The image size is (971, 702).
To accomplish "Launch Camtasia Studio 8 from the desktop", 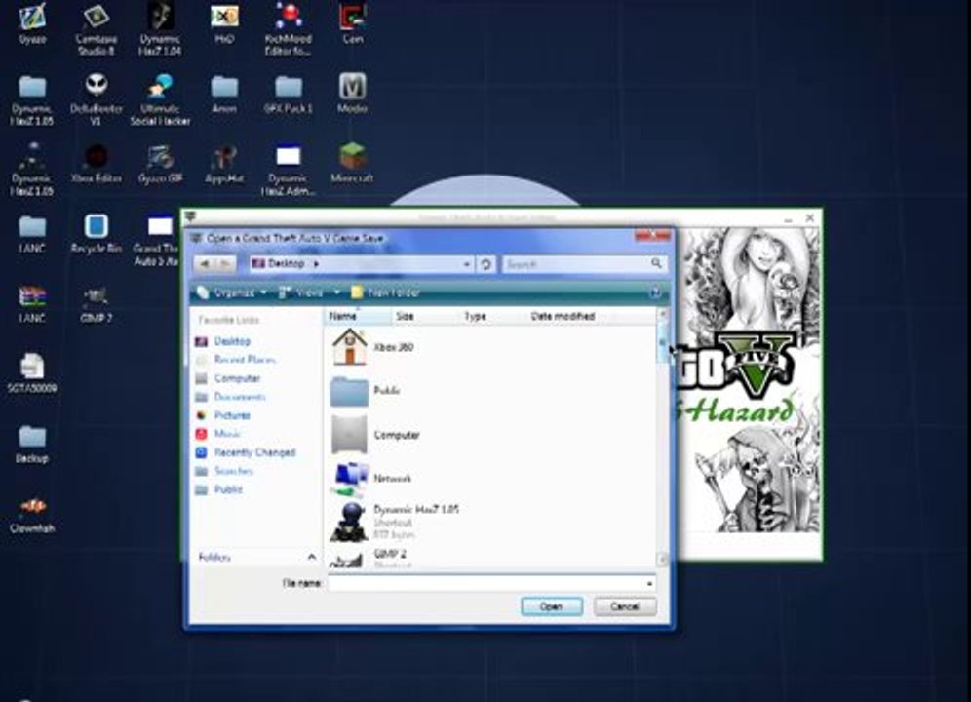I will [x=96, y=28].
